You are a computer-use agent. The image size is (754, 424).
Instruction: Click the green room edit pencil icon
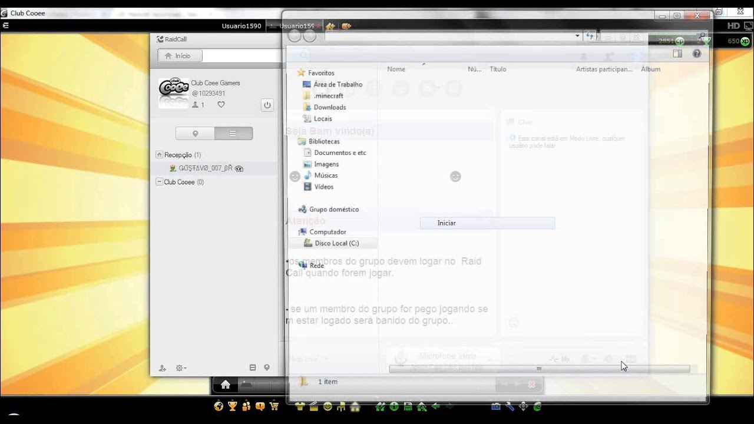click(x=380, y=406)
